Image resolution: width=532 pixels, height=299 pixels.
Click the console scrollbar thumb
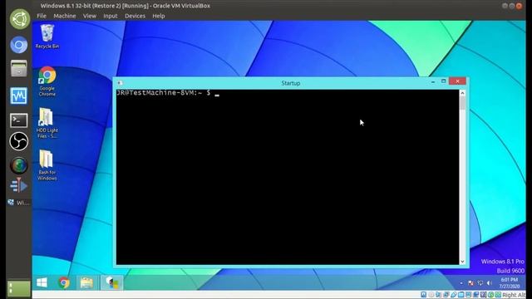(462, 103)
